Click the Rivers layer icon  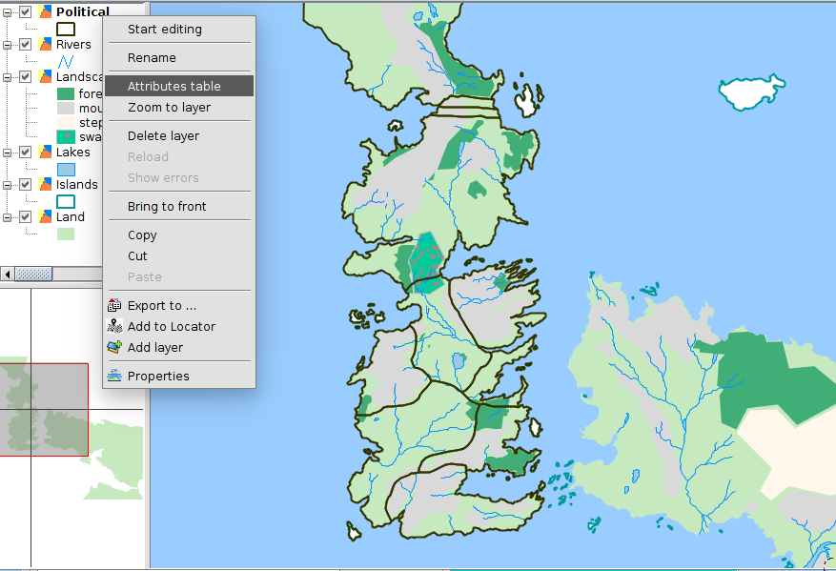click(x=44, y=45)
